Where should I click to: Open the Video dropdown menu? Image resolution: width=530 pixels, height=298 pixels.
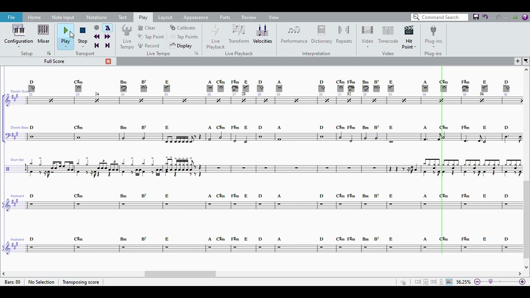click(367, 47)
